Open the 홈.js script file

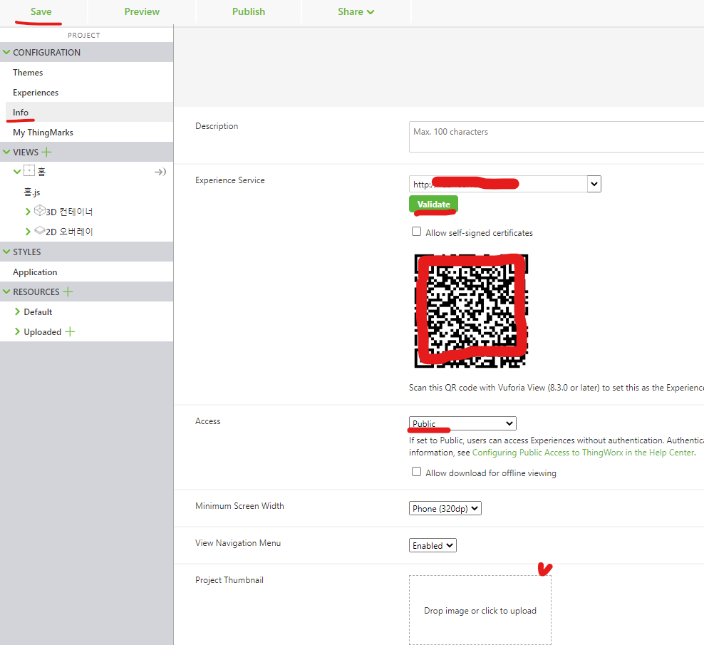[32, 192]
